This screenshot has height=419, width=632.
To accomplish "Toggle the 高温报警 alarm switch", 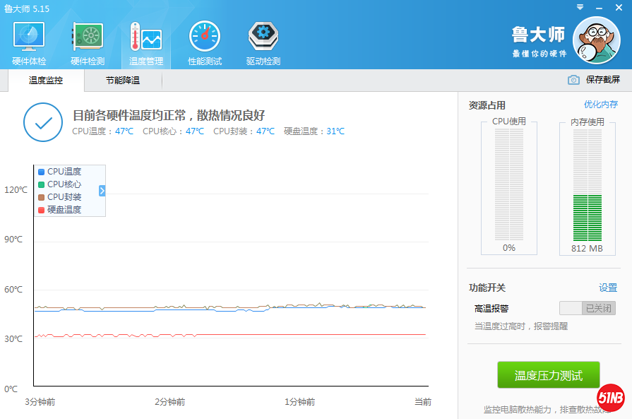I will point(587,308).
